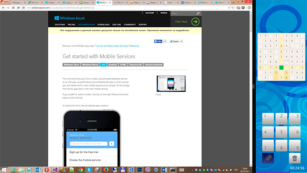
Task: Play the tutorial video thumbnail
Action: (171, 84)
